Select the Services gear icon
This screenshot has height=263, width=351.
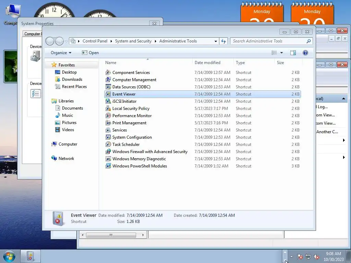pyautogui.click(x=108, y=130)
